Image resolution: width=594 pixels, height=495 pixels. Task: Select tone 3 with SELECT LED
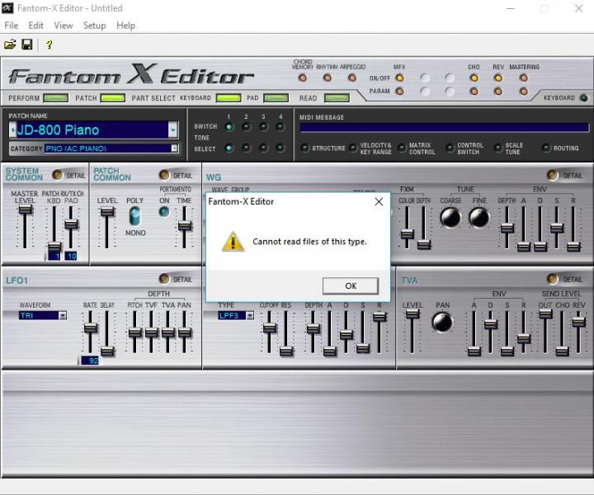[263, 148]
